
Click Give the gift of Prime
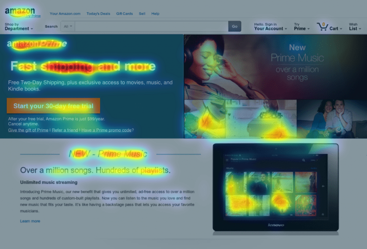click(28, 130)
